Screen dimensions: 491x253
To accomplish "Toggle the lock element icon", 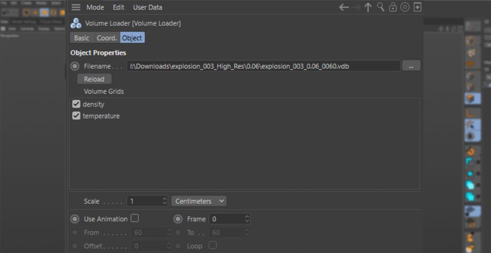I will click(x=393, y=7).
